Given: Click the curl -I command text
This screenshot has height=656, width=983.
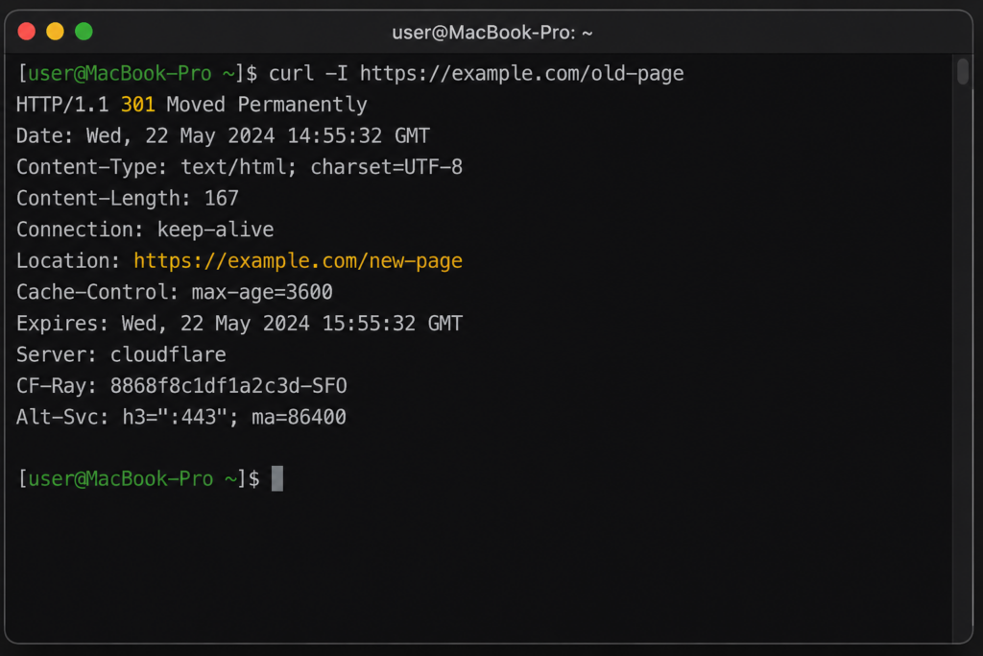Looking at the screenshot, I should [308, 73].
